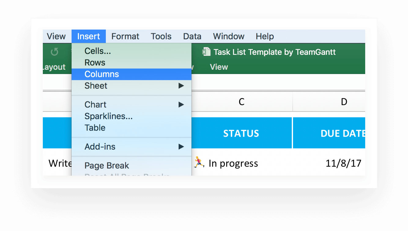Image resolution: width=408 pixels, height=231 pixels.
Task: Expand the Chart submenu in Insert menu
Action: [181, 105]
